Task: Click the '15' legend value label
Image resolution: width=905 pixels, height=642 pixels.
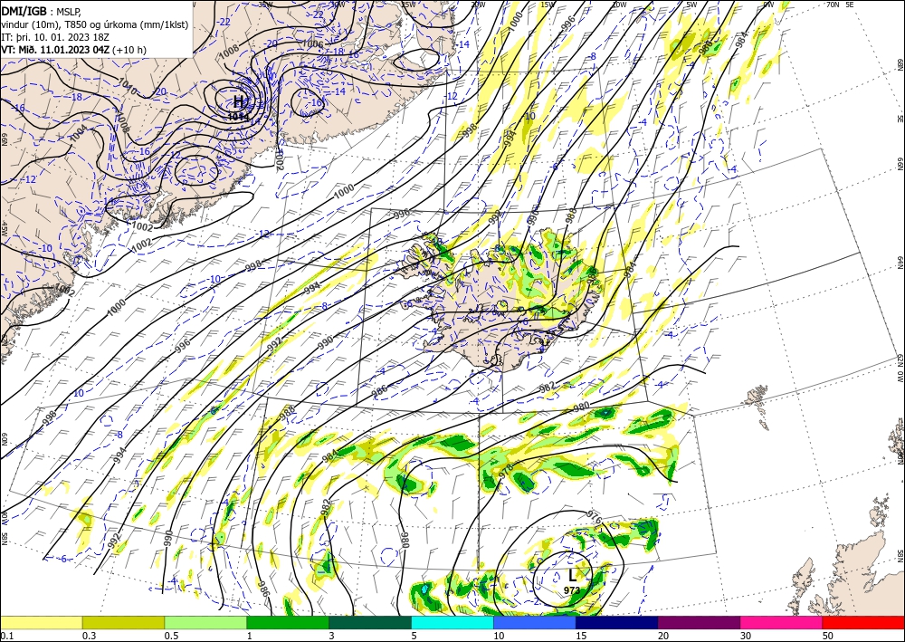Action: (582, 636)
